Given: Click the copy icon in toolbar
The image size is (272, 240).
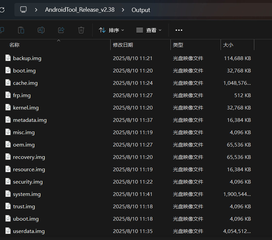Looking at the screenshot, I should (2, 30).
